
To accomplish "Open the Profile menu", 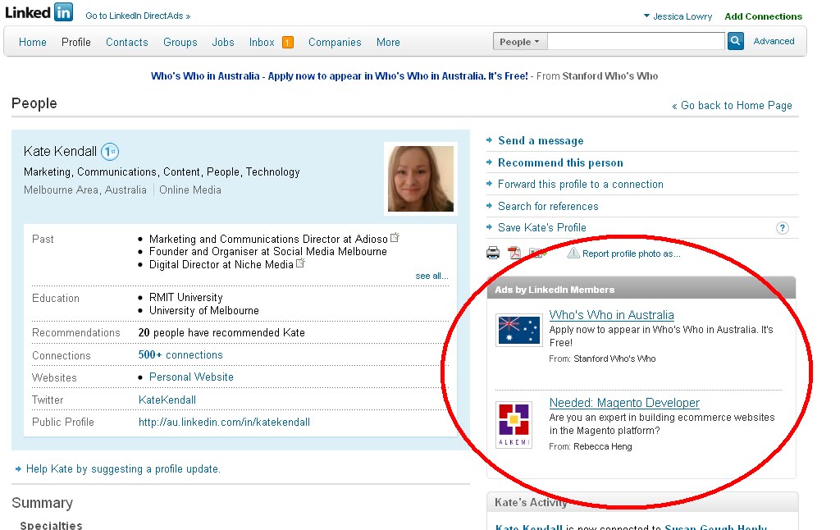I will pyautogui.click(x=76, y=43).
